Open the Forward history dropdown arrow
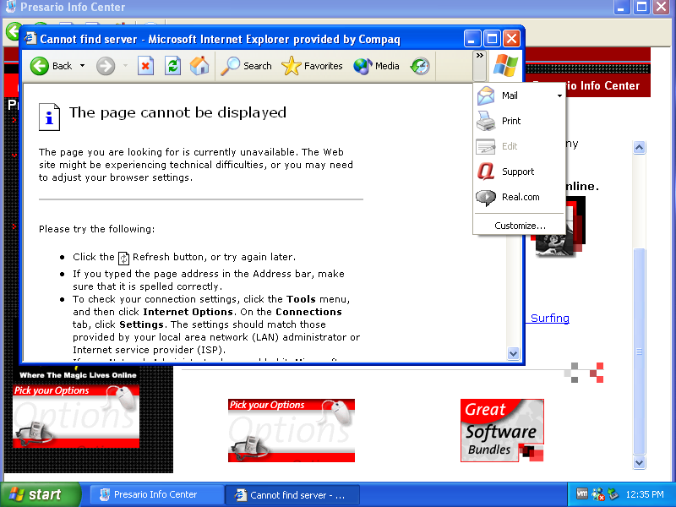Screen dimensions: 676x507 coord(125,66)
